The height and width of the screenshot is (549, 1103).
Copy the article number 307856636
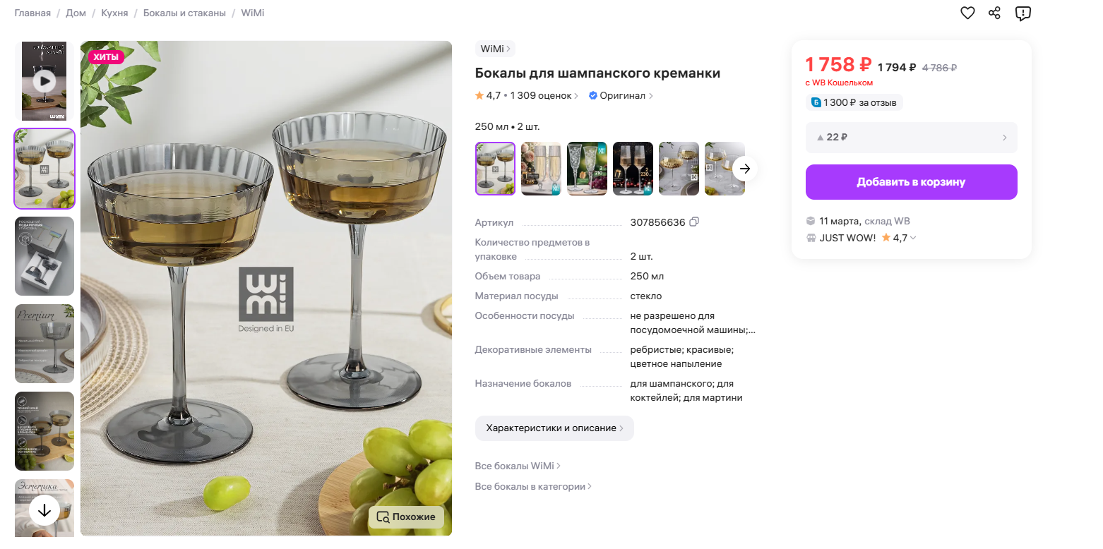point(694,222)
